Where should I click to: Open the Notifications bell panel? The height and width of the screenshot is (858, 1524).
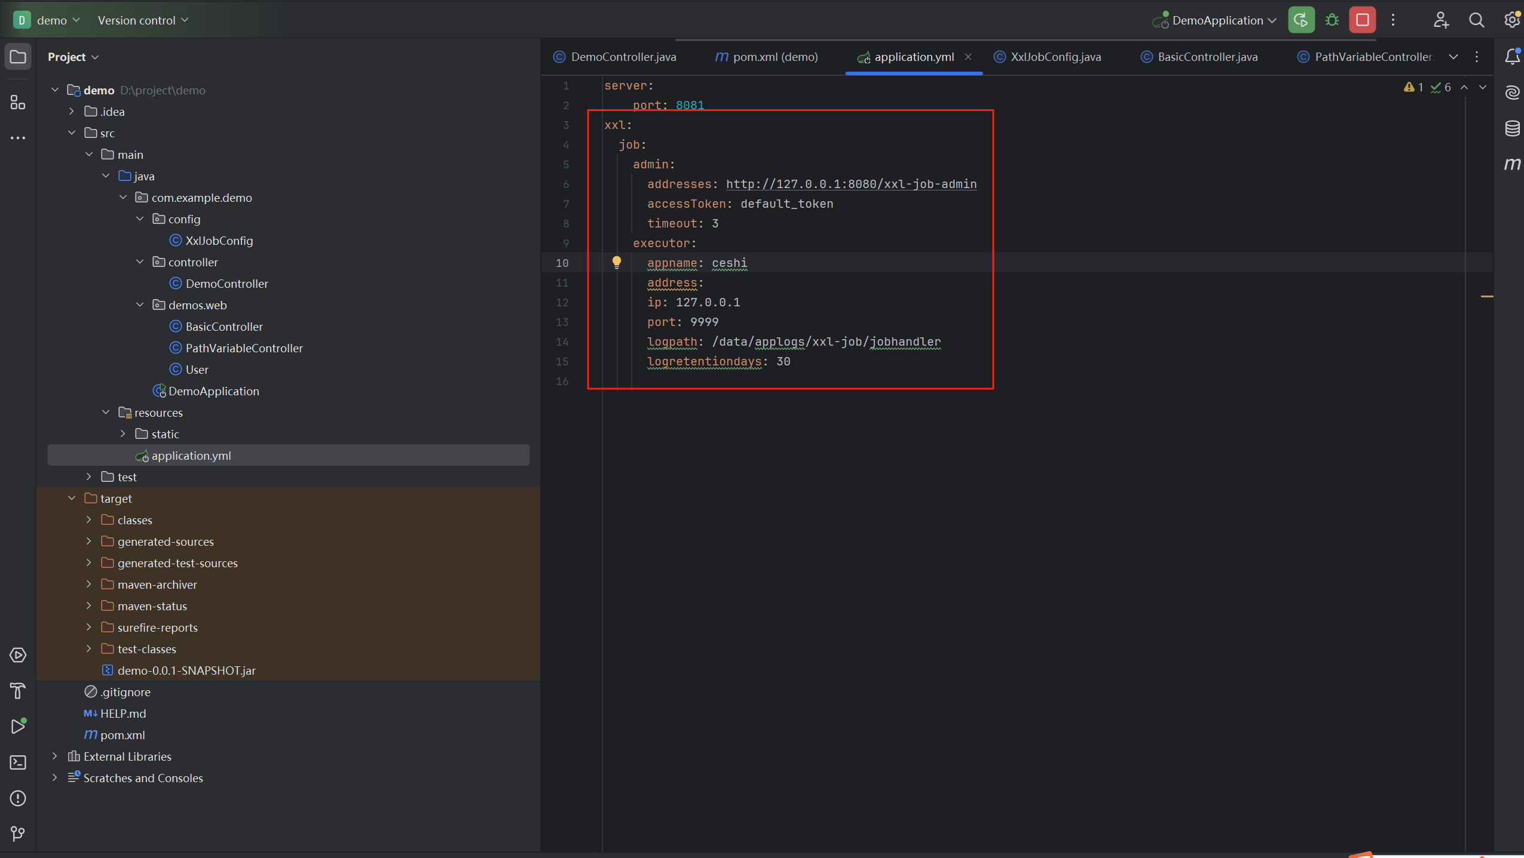click(1512, 57)
